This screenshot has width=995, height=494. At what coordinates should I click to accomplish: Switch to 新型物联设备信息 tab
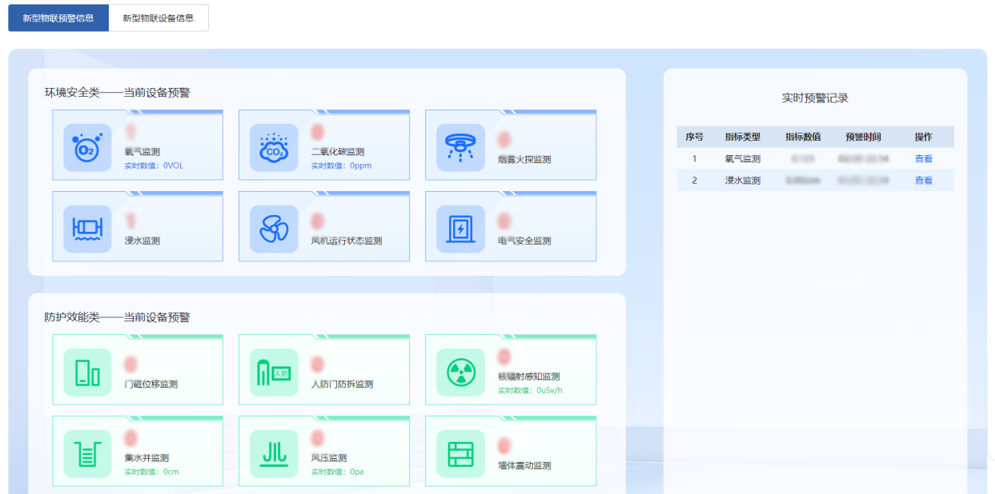click(158, 18)
